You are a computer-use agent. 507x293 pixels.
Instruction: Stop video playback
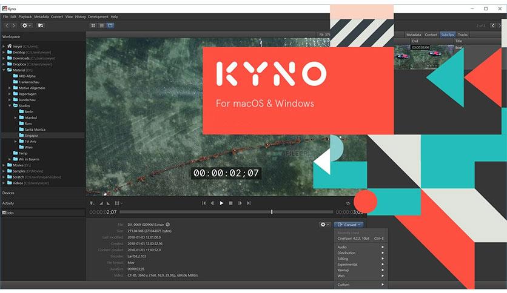click(230, 203)
